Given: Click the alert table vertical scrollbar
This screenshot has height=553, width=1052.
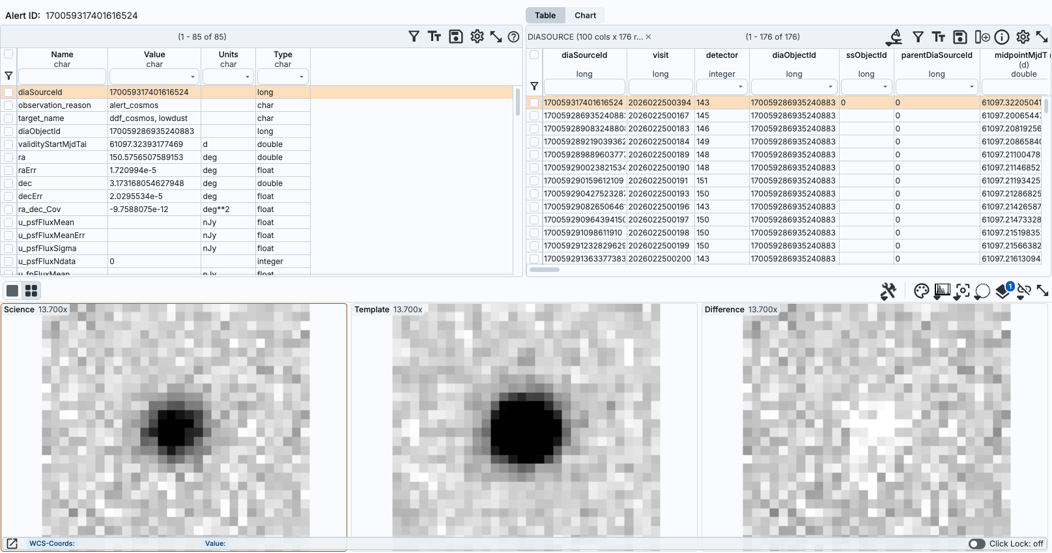Looking at the screenshot, I should pos(518,101).
